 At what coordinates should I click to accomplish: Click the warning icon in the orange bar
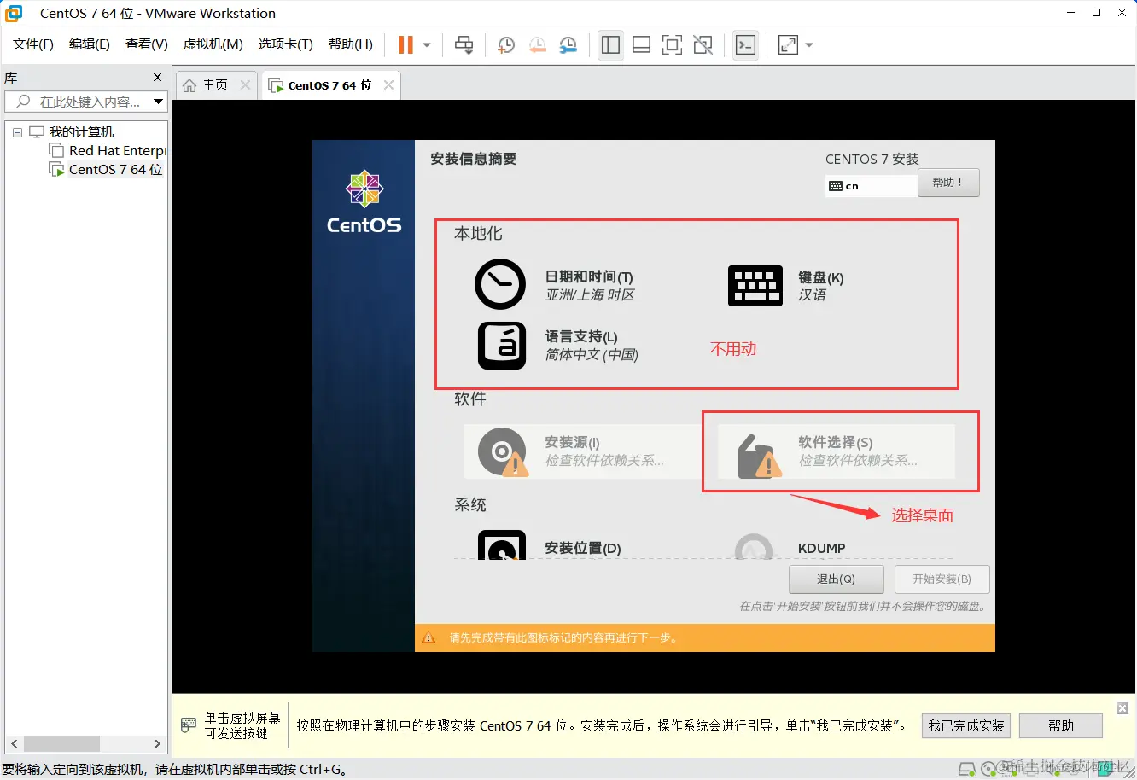pyautogui.click(x=429, y=637)
